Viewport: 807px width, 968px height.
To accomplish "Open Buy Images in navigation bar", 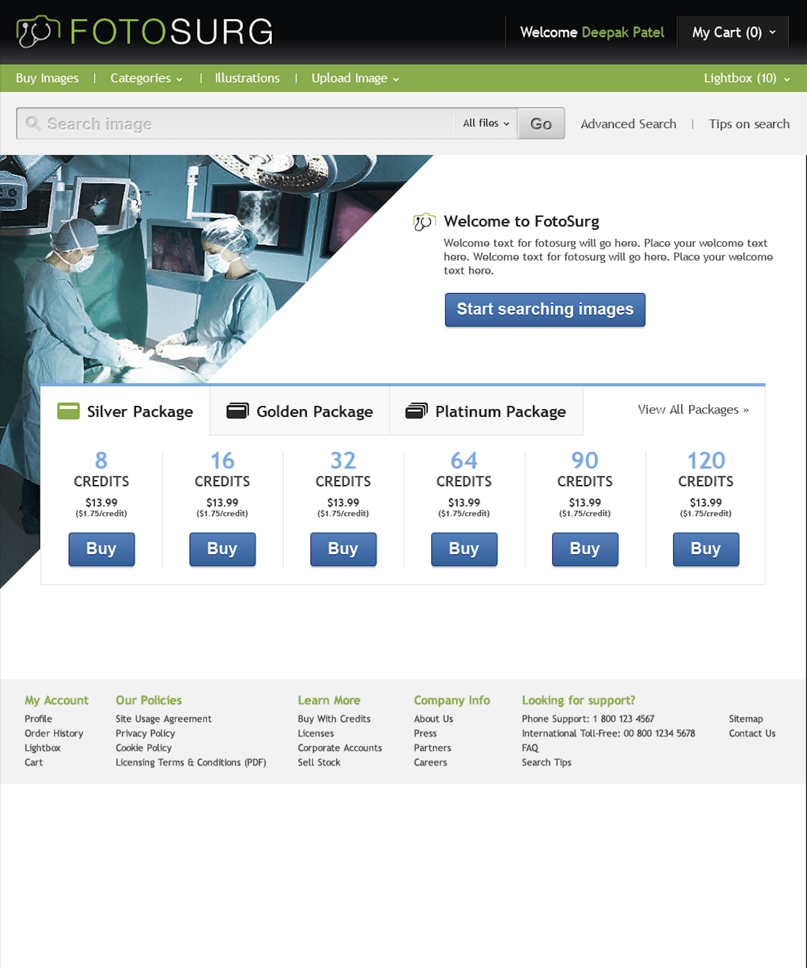I will (47, 79).
